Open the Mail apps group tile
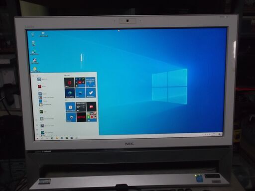This screenshot has width=255, height=191. coord(80,83)
